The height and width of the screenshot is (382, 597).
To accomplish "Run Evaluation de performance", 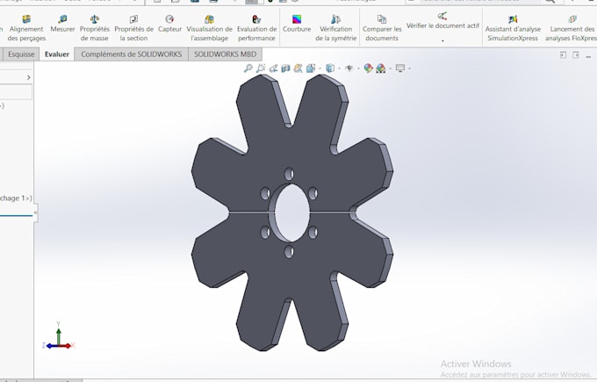I will (256, 28).
